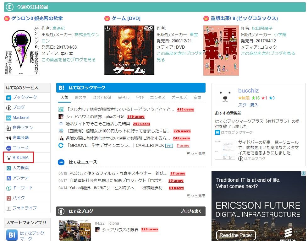Click the アンテナ A icon
This screenshot has height=241, width=308.
point(9,178)
